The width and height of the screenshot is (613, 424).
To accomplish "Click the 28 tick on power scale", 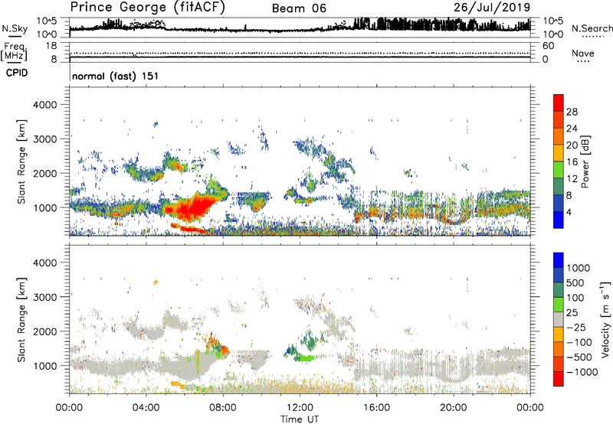I will [x=572, y=112].
